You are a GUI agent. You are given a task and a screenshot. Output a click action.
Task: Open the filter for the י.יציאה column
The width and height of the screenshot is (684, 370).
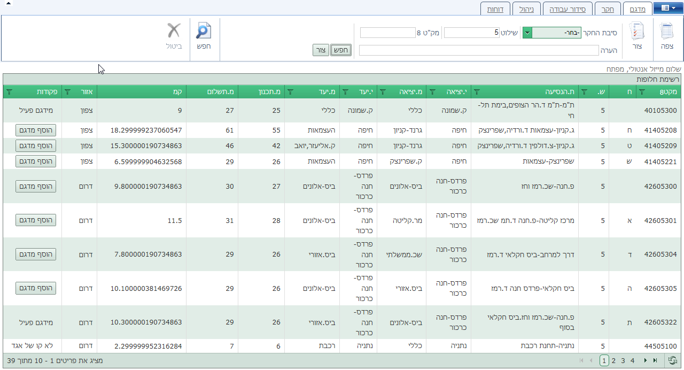point(433,92)
